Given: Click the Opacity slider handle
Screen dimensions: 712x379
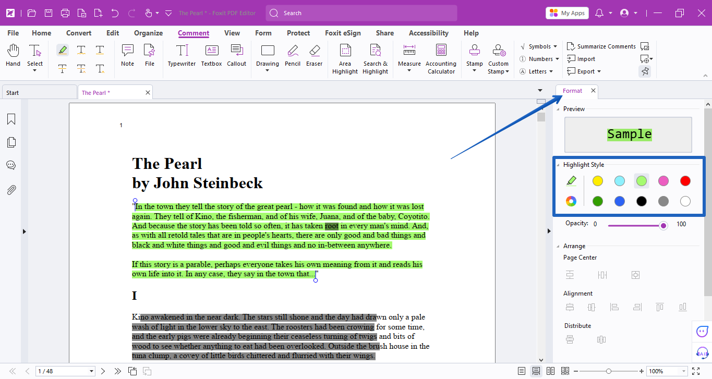Looking at the screenshot, I should coord(663,226).
